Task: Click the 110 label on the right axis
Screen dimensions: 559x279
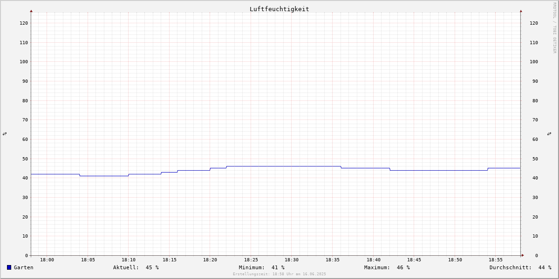Action: (x=534, y=42)
